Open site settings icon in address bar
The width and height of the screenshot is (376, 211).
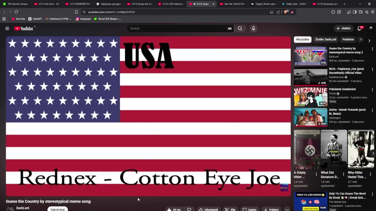(84, 12)
